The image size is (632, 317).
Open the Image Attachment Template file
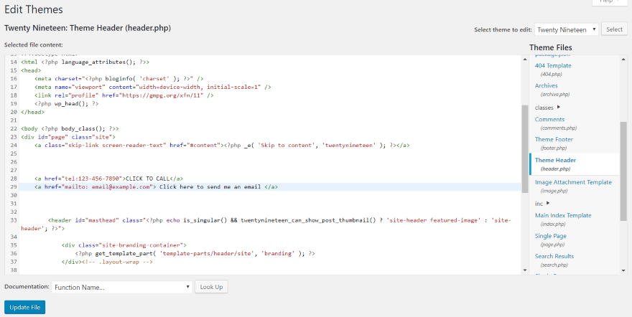573,182
